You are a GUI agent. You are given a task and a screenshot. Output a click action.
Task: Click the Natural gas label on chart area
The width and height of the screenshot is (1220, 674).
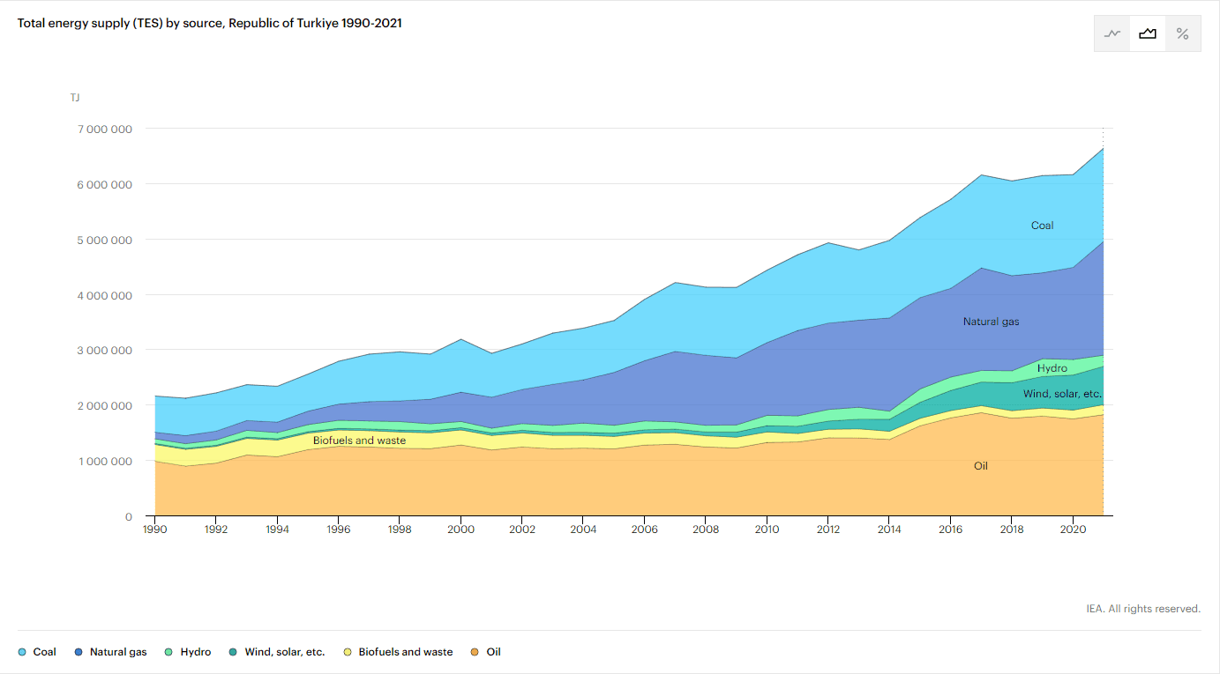click(991, 322)
